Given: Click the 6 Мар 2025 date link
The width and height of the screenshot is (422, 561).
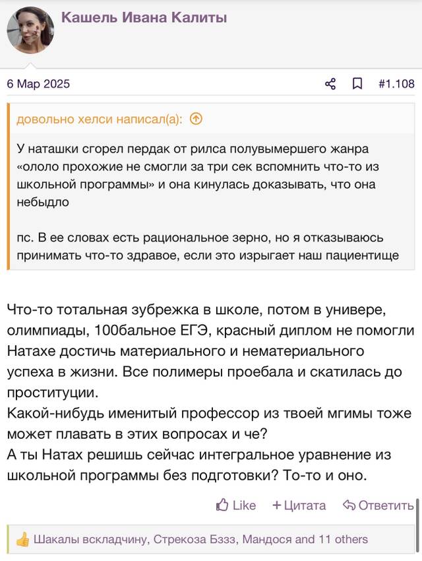Looking at the screenshot, I should 38,84.
